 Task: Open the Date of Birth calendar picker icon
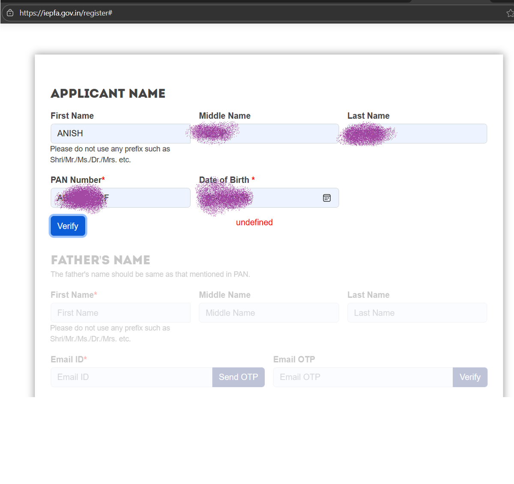click(x=327, y=198)
